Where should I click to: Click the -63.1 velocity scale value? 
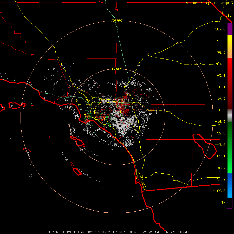(x=220, y=156)
